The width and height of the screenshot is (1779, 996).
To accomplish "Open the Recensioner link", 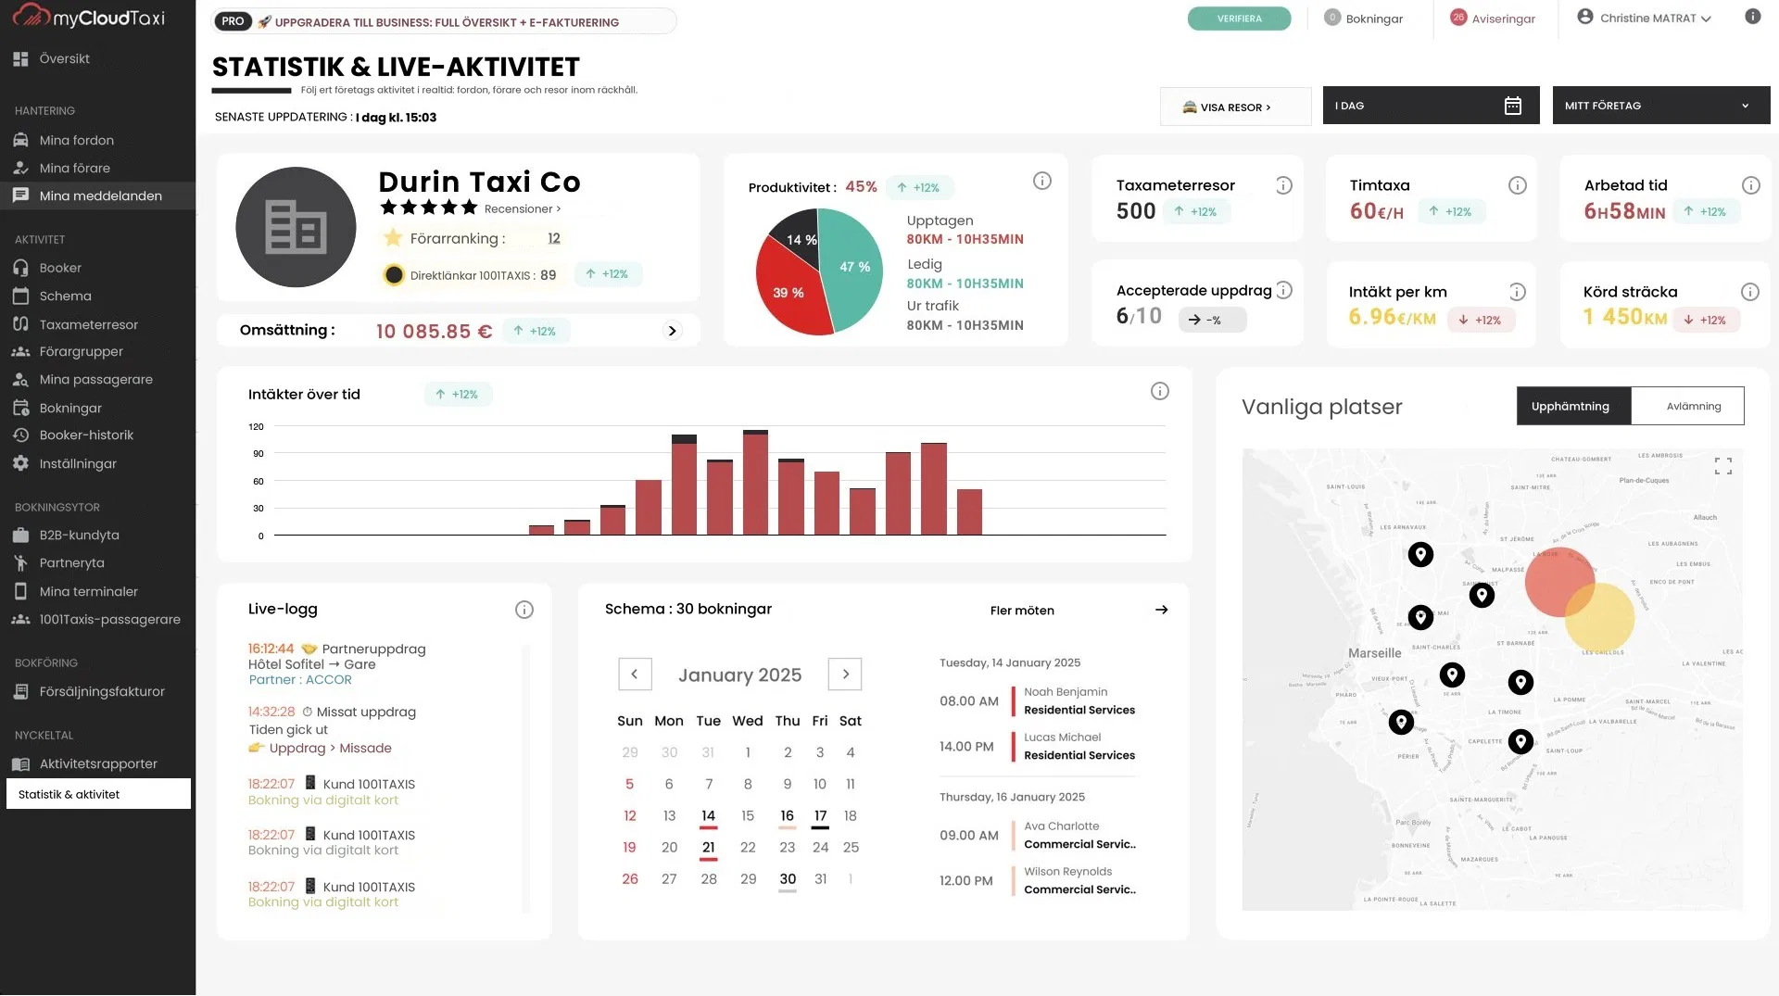I will pos(522,208).
